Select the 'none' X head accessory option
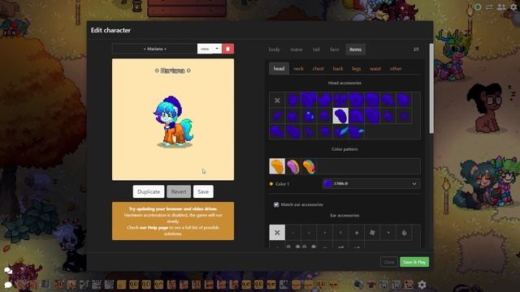The height and width of the screenshot is (292, 520). [x=277, y=100]
